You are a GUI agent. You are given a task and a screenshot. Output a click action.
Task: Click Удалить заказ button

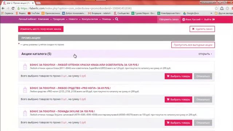click(202, 29)
